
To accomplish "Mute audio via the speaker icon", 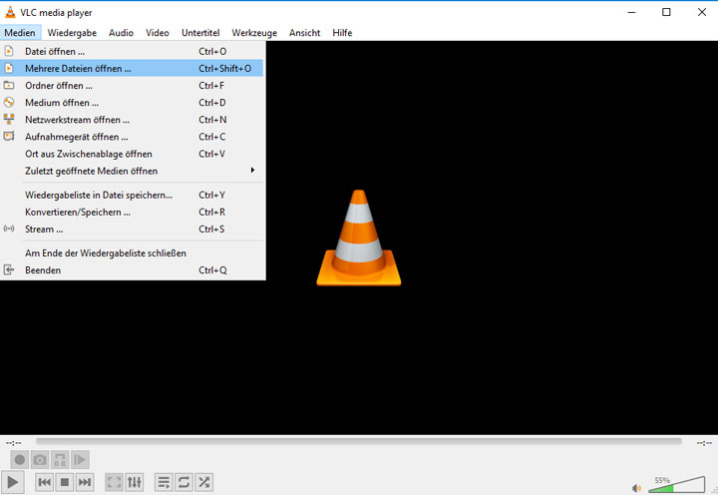I will 636,488.
